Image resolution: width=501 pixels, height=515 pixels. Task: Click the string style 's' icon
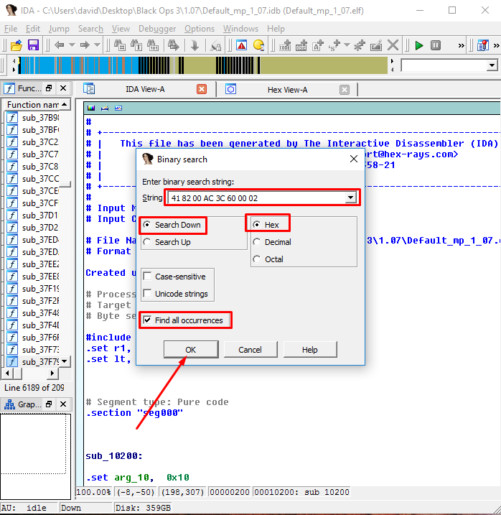(x=334, y=45)
